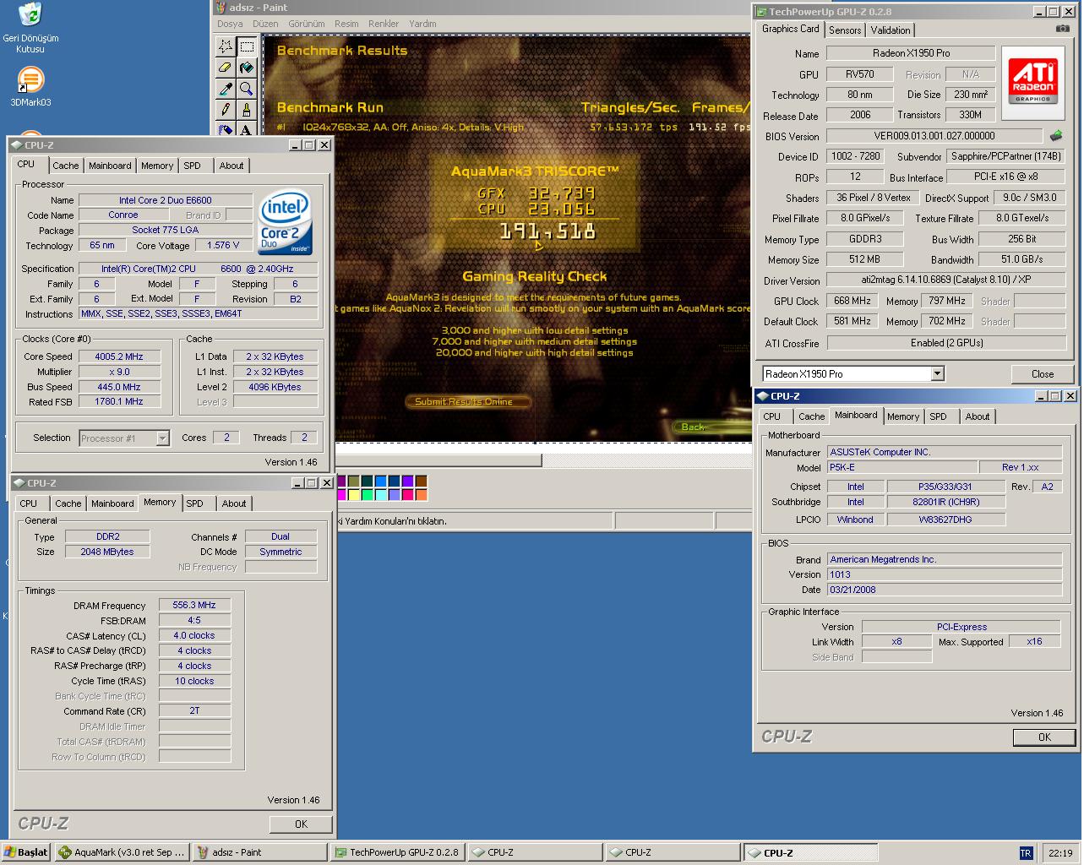The image size is (1084, 865).
Task: Click the 22:19 clock in system tray
Action: click(x=1059, y=853)
